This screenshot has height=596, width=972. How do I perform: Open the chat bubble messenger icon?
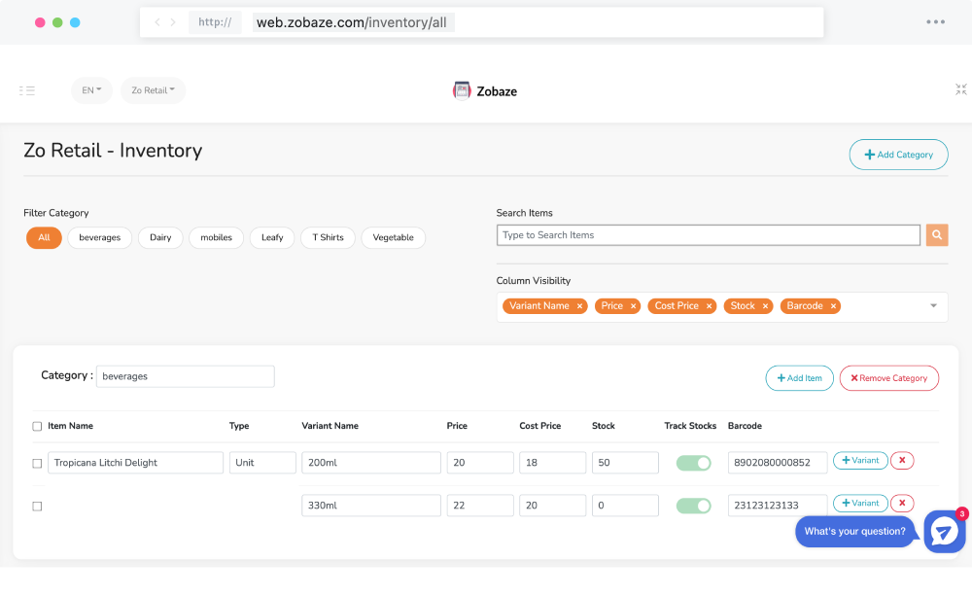(944, 532)
